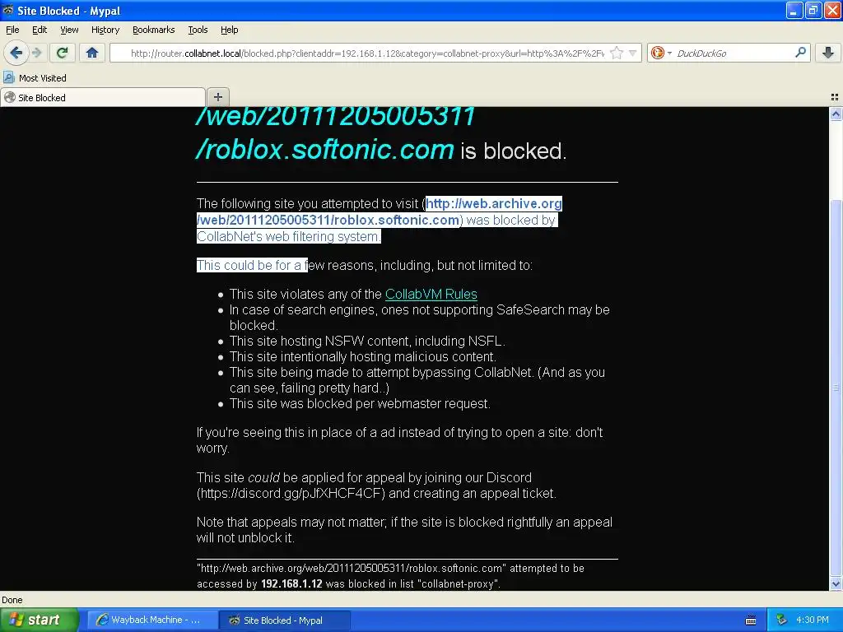Screen dimensions: 843x632
Task: Reload the page with the refresh icon
Action: coord(63,53)
